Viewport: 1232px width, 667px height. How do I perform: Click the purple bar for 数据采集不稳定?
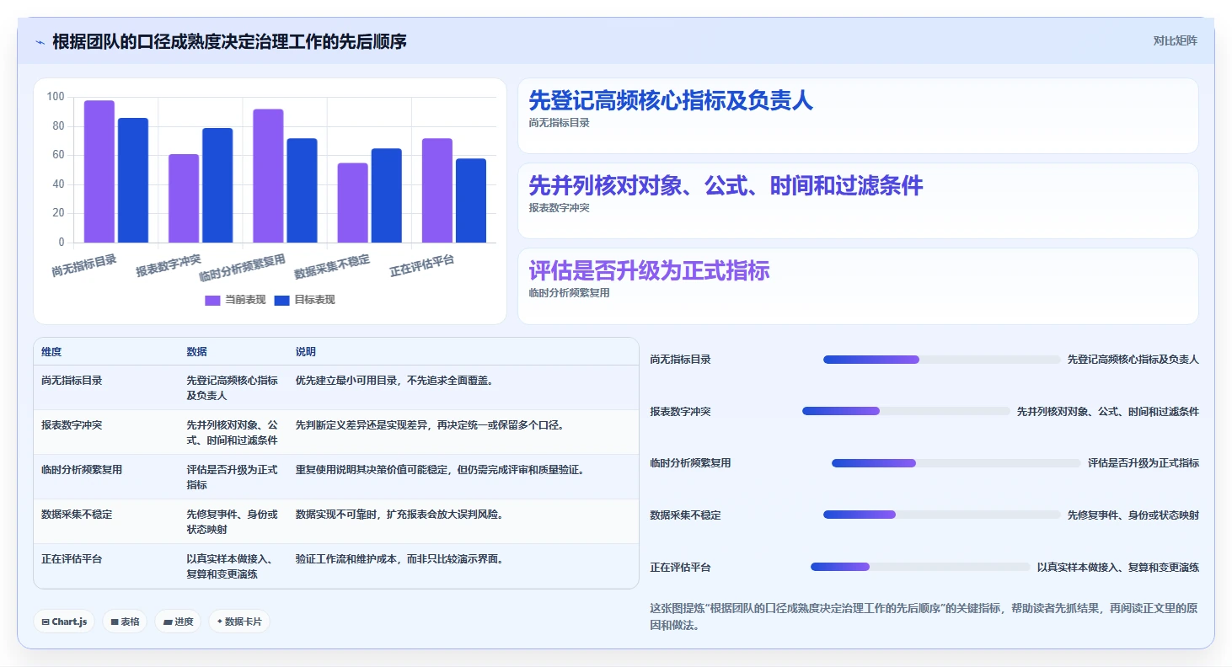pos(352,203)
